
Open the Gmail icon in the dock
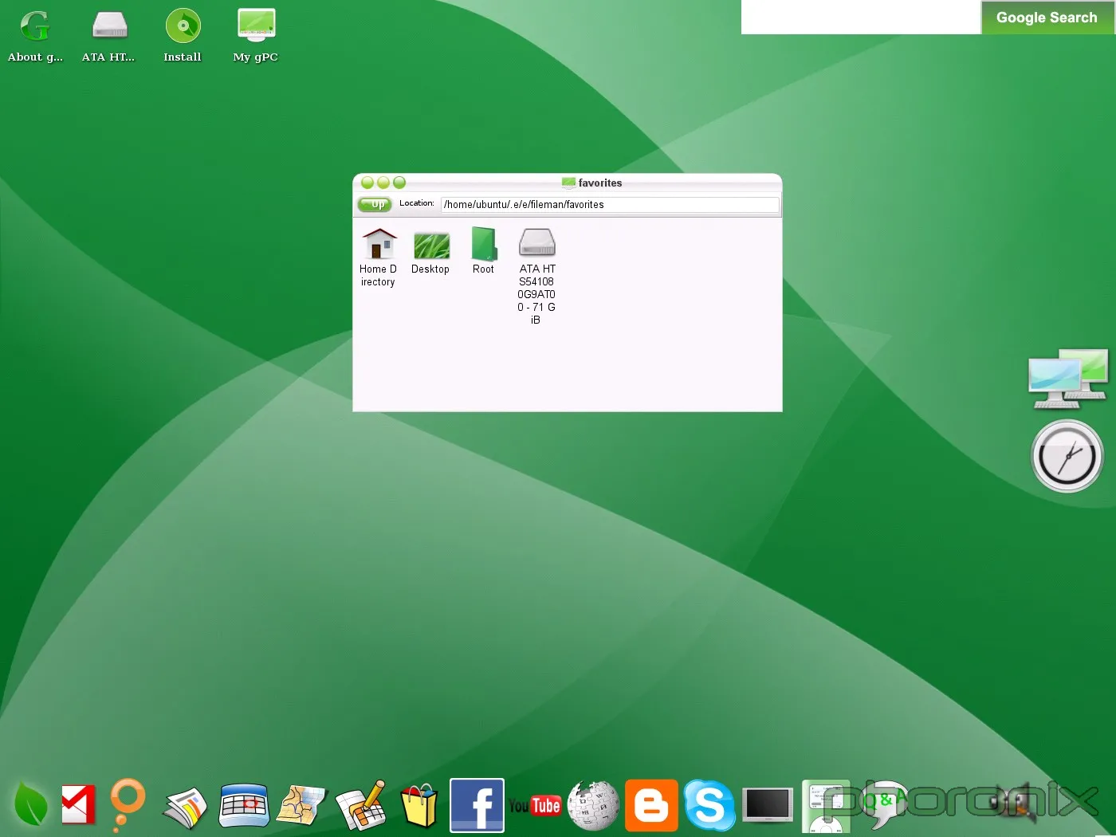[x=78, y=805]
